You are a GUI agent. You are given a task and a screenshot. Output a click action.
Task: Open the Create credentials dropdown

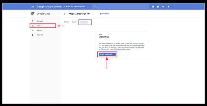tap(107, 54)
